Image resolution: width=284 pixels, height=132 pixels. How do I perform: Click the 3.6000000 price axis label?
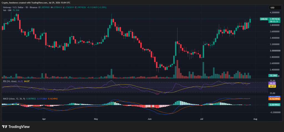[x=275, y=32]
